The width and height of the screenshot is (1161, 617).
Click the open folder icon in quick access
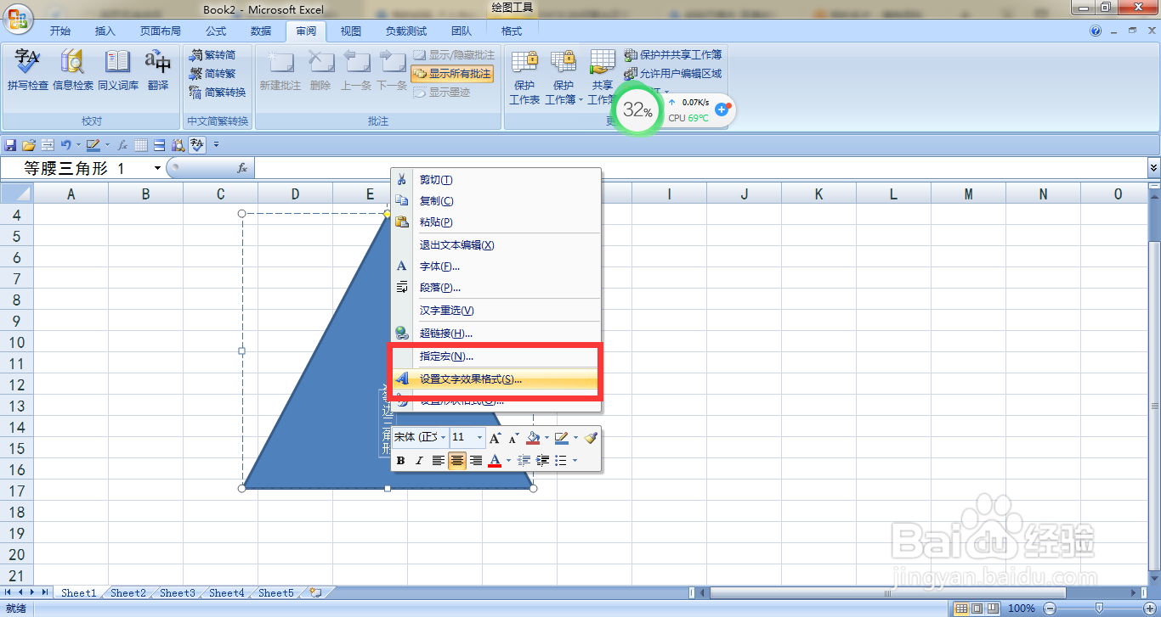tap(29, 145)
